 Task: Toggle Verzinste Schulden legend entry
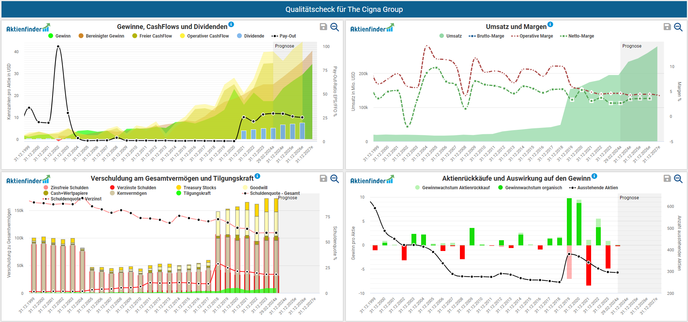tap(133, 188)
